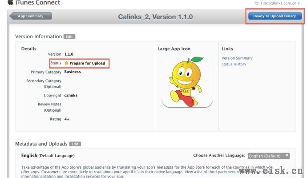
Task: Click the Calinks_2, Version 1.1.0 title
Action: point(155,17)
